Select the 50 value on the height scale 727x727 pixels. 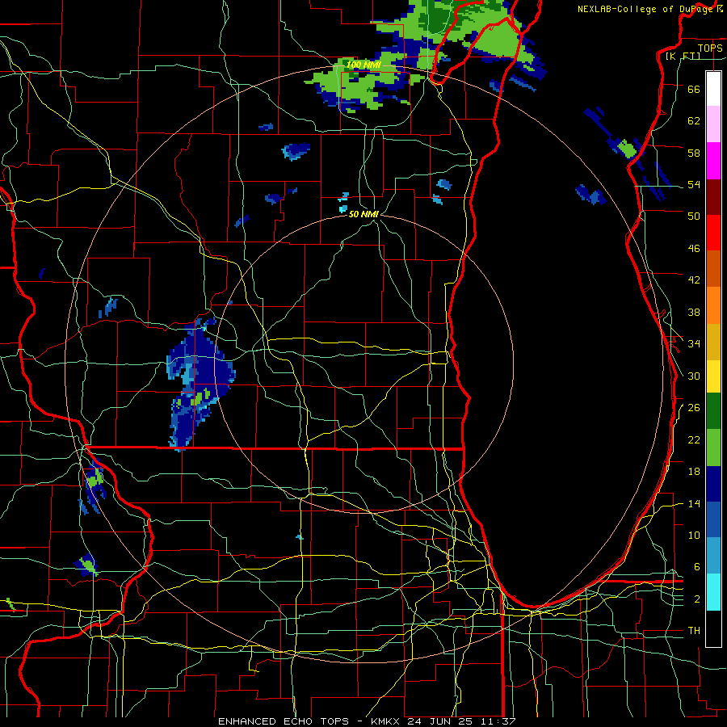694,216
